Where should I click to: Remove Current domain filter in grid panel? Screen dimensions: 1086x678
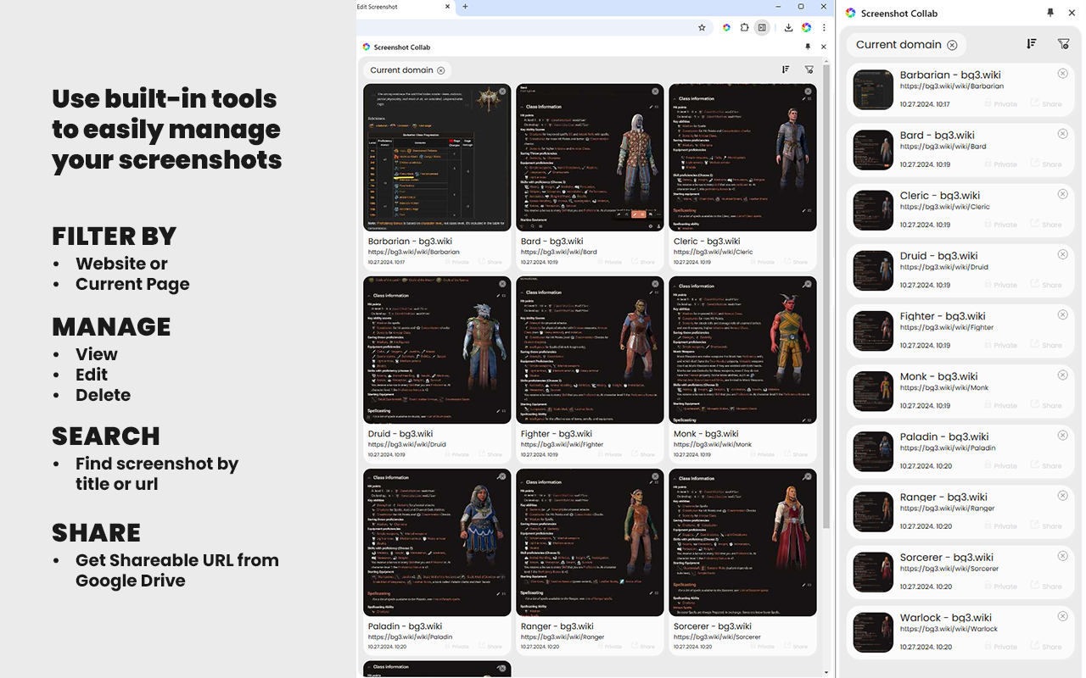pyautogui.click(x=440, y=70)
